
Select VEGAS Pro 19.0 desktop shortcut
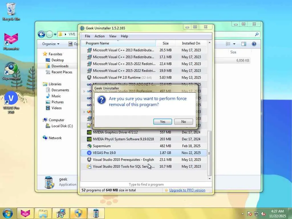(11, 102)
